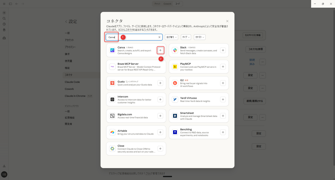Click the Canva logo icon

point(112,50)
